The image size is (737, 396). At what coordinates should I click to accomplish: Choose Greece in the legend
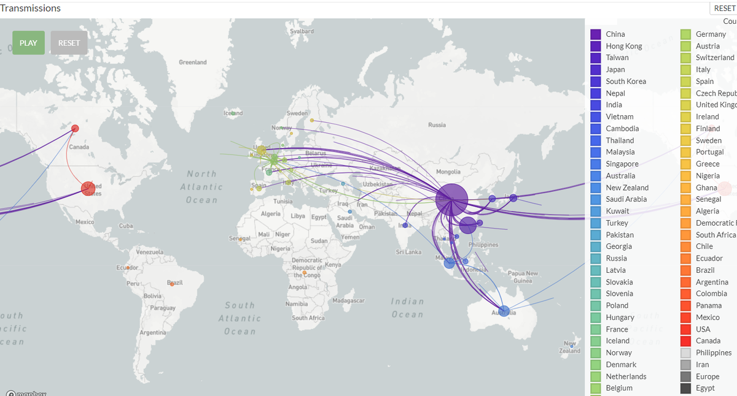pyautogui.click(x=708, y=164)
